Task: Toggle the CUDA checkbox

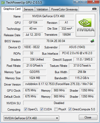Action: pyautogui.click(x=42, y=109)
